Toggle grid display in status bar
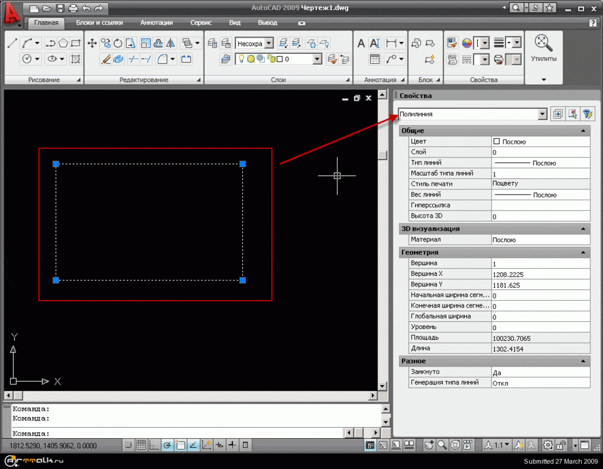603x469 pixels. pyautogui.click(x=142, y=445)
